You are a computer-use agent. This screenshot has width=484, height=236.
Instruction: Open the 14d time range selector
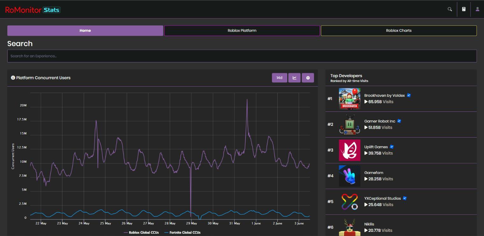pyautogui.click(x=279, y=77)
